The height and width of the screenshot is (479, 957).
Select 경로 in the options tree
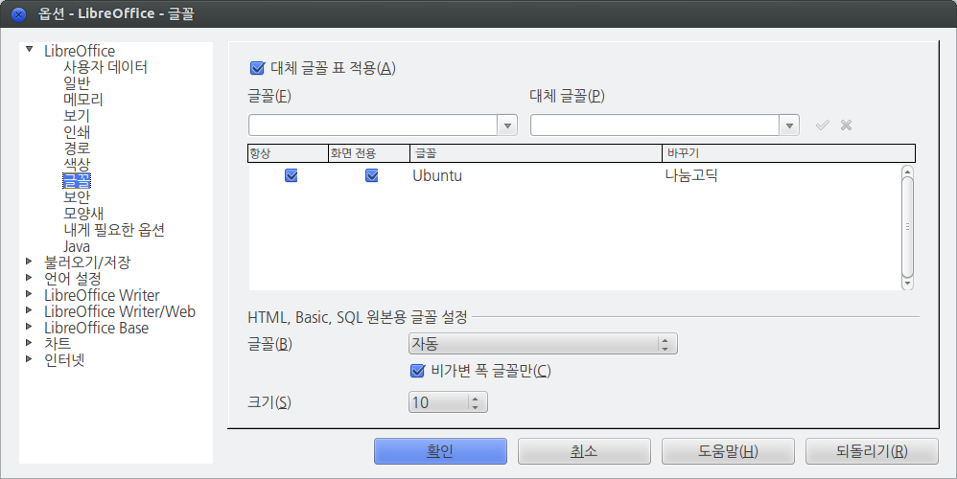click(77, 148)
